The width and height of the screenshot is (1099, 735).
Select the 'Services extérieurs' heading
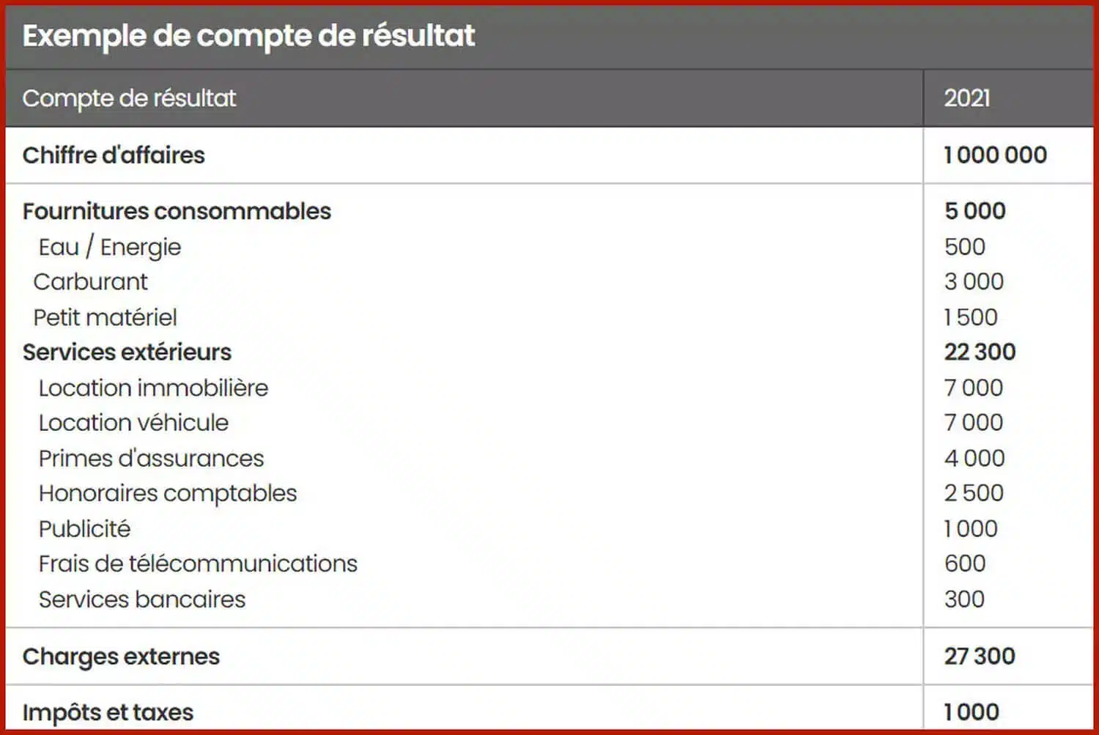(127, 352)
